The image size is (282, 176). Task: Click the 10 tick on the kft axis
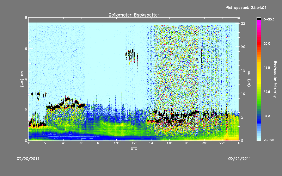243,94
